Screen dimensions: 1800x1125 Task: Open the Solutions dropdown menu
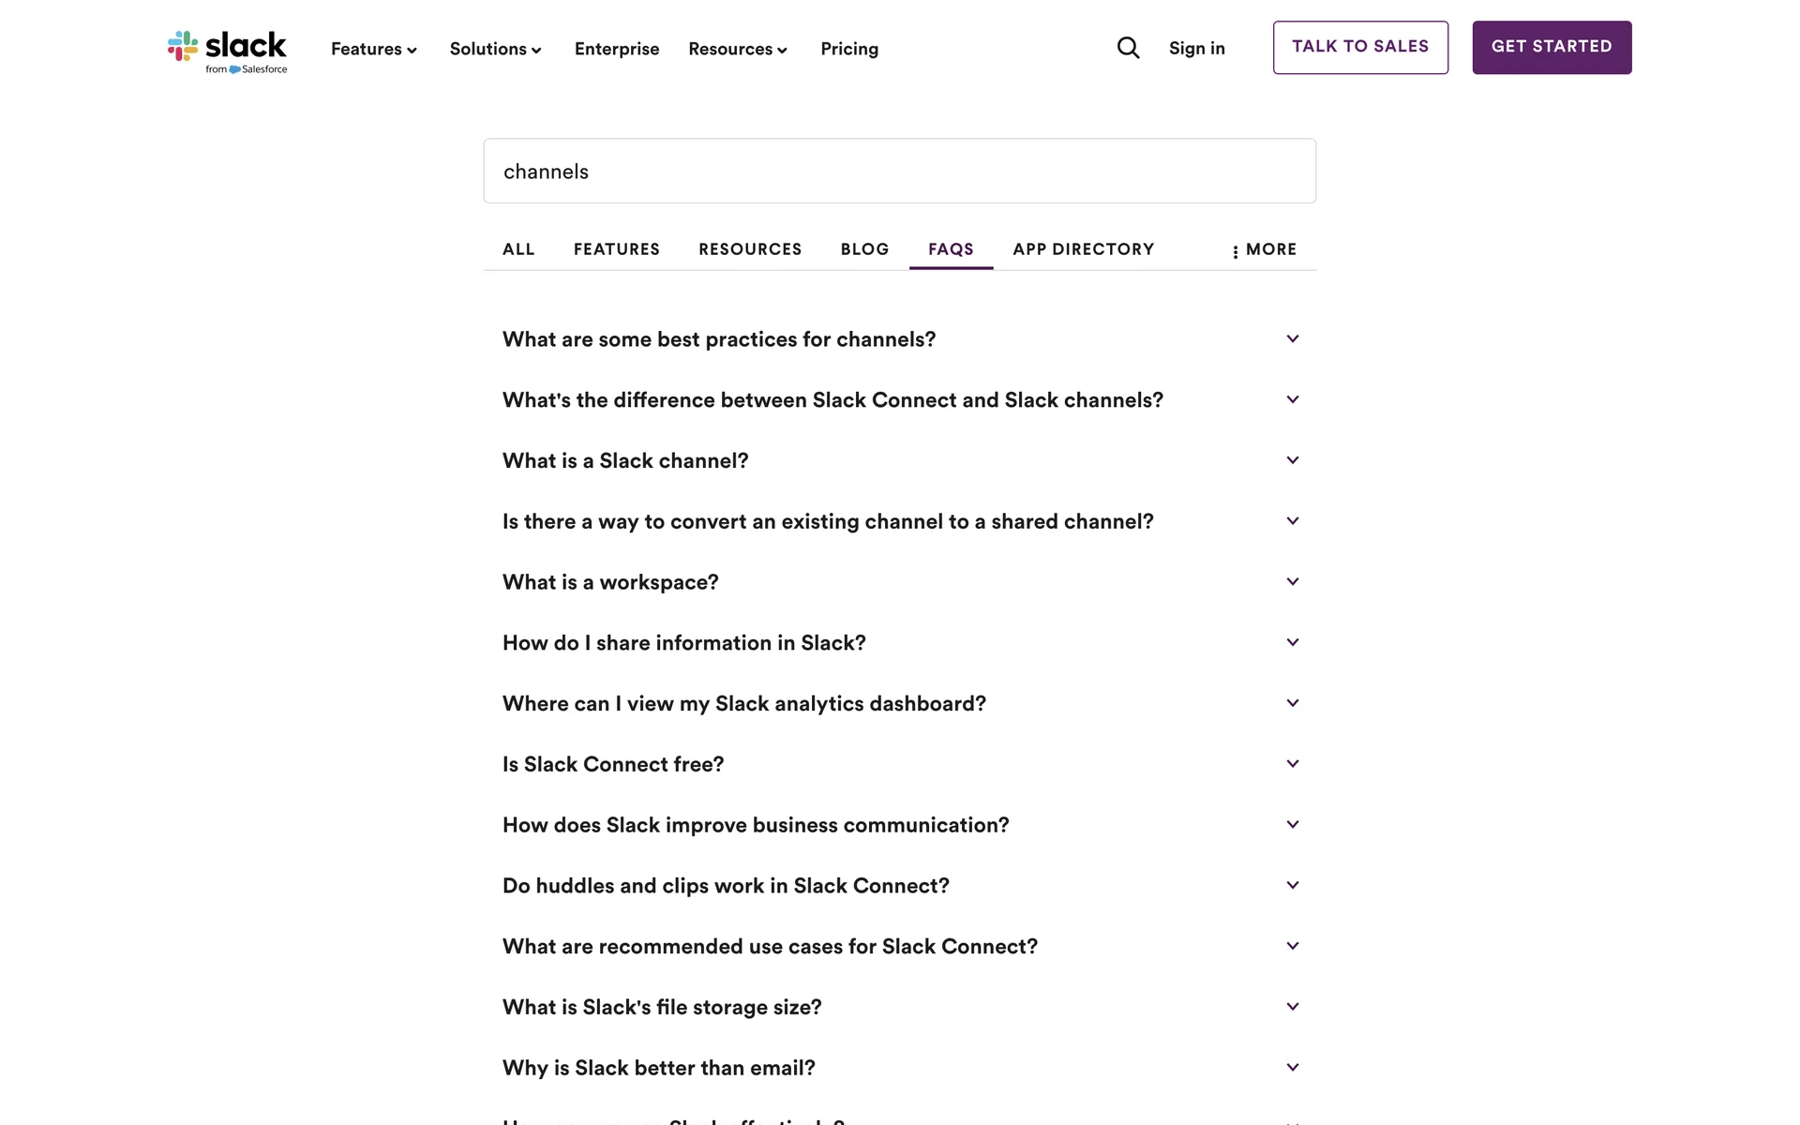[495, 49]
